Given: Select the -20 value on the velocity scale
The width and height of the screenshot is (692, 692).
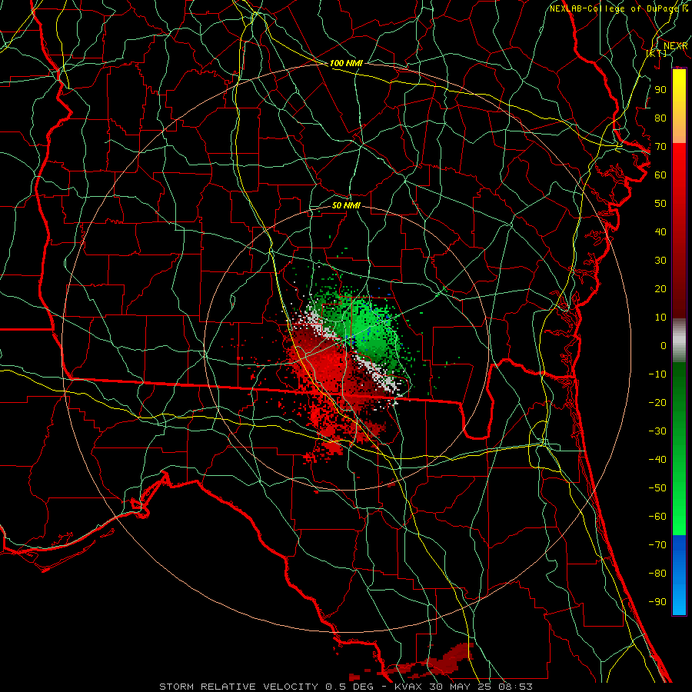Looking at the screenshot, I should tap(657, 402).
